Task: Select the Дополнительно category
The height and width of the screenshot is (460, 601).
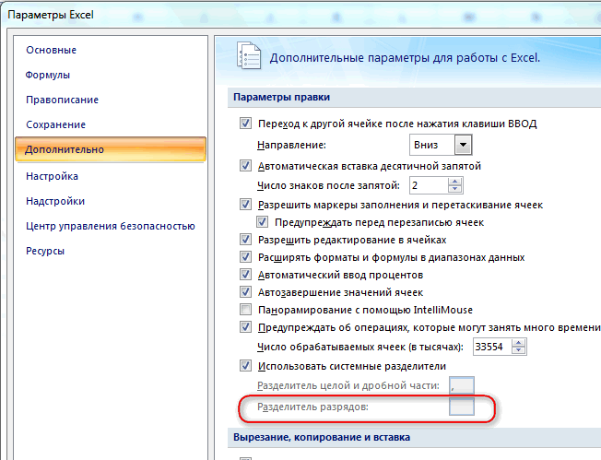Action: [111, 149]
